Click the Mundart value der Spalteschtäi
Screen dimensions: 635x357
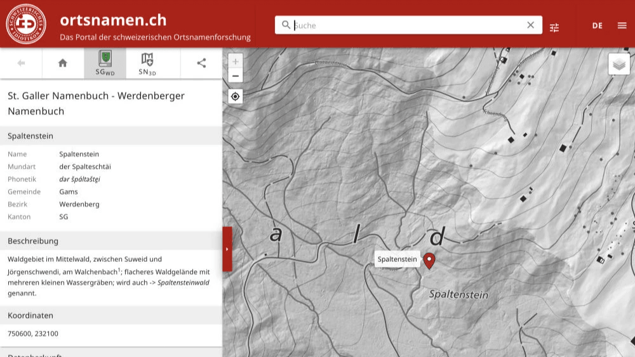point(85,167)
